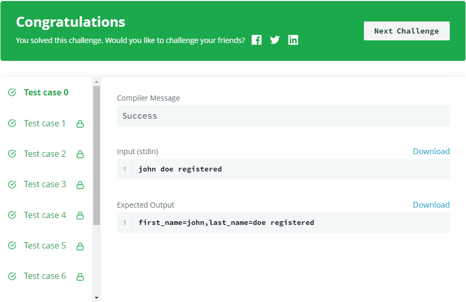Click the lock icon beside Test case 3

(80, 185)
